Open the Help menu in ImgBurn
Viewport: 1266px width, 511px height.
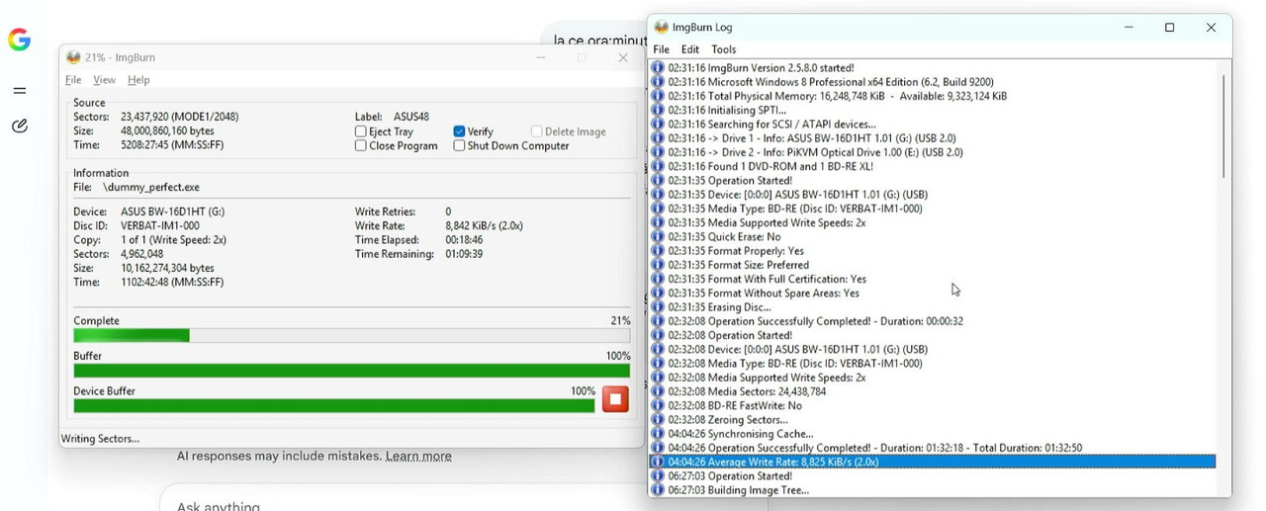tap(138, 80)
